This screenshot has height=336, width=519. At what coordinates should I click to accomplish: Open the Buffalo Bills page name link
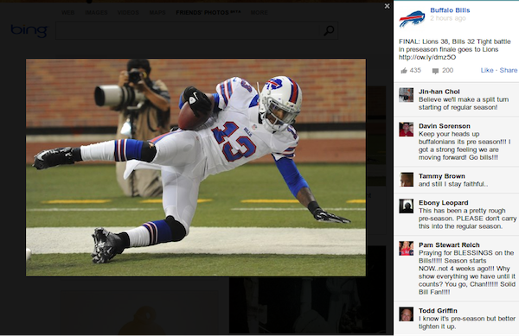[x=450, y=10]
